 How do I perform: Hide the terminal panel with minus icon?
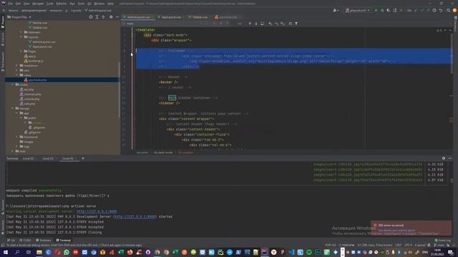click(450, 158)
